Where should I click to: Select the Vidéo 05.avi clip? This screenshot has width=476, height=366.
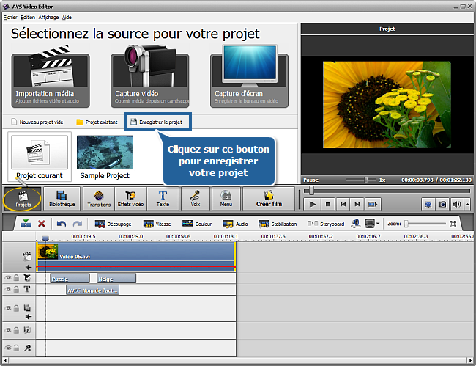tap(136, 257)
